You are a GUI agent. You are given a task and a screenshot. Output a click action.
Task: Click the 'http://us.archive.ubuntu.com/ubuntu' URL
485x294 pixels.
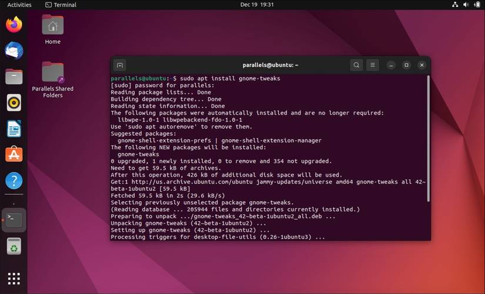pyautogui.click(x=192, y=182)
